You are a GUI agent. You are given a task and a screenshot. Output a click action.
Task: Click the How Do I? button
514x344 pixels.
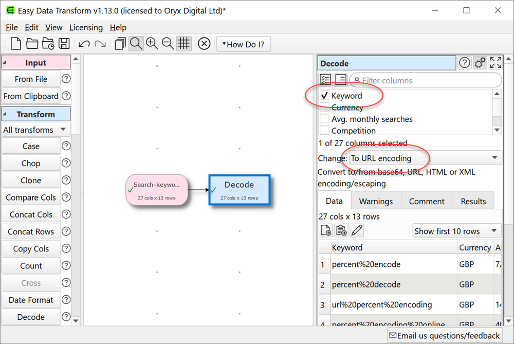(x=244, y=44)
